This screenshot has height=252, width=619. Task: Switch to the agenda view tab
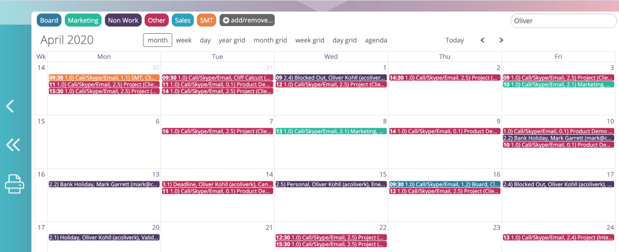pyautogui.click(x=376, y=40)
